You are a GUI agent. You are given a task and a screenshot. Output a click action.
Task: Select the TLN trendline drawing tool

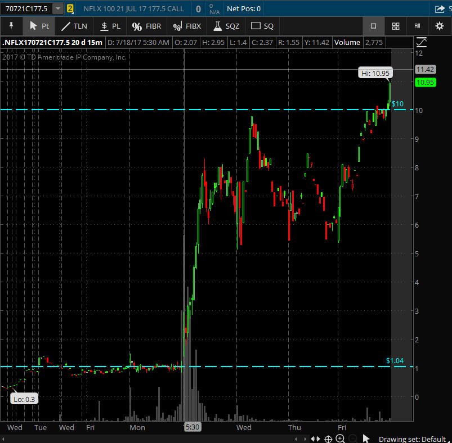74,26
